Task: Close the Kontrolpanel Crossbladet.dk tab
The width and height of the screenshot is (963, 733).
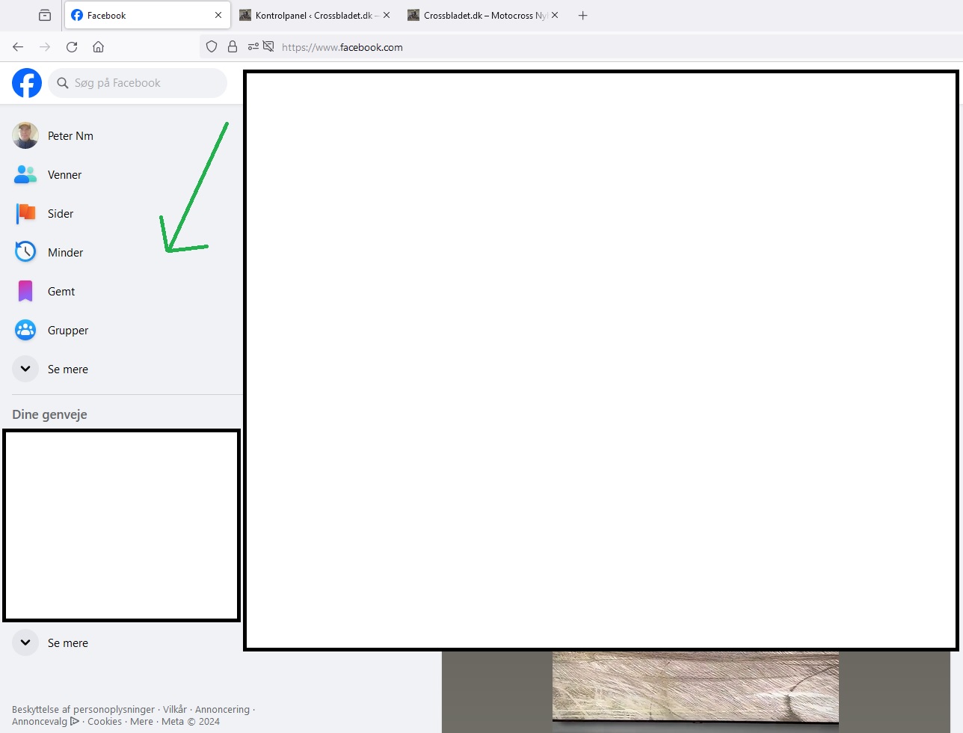Action: click(x=387, y=15)
